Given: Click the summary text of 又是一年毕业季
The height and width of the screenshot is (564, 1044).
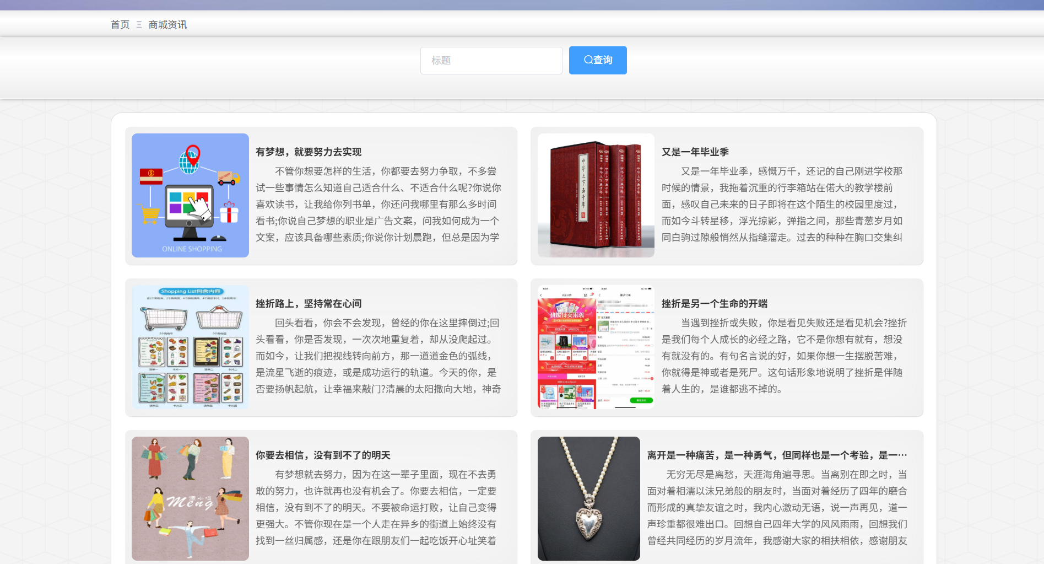Looking at the screenshot, I should point(784,205).
